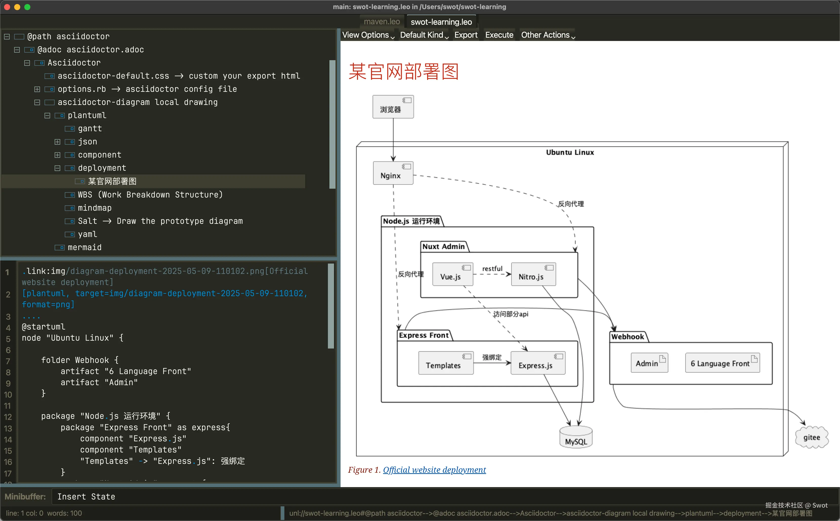Click the icon box beside 某官网部署图 node
Image resolution: width=840 pixels, height=521 pixels.
click(x=80, y=181)
